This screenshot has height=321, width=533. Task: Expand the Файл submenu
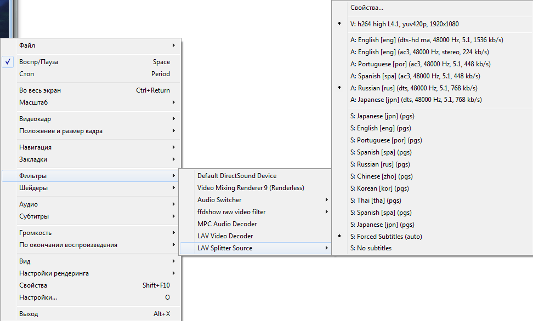(x=27, y=45)
